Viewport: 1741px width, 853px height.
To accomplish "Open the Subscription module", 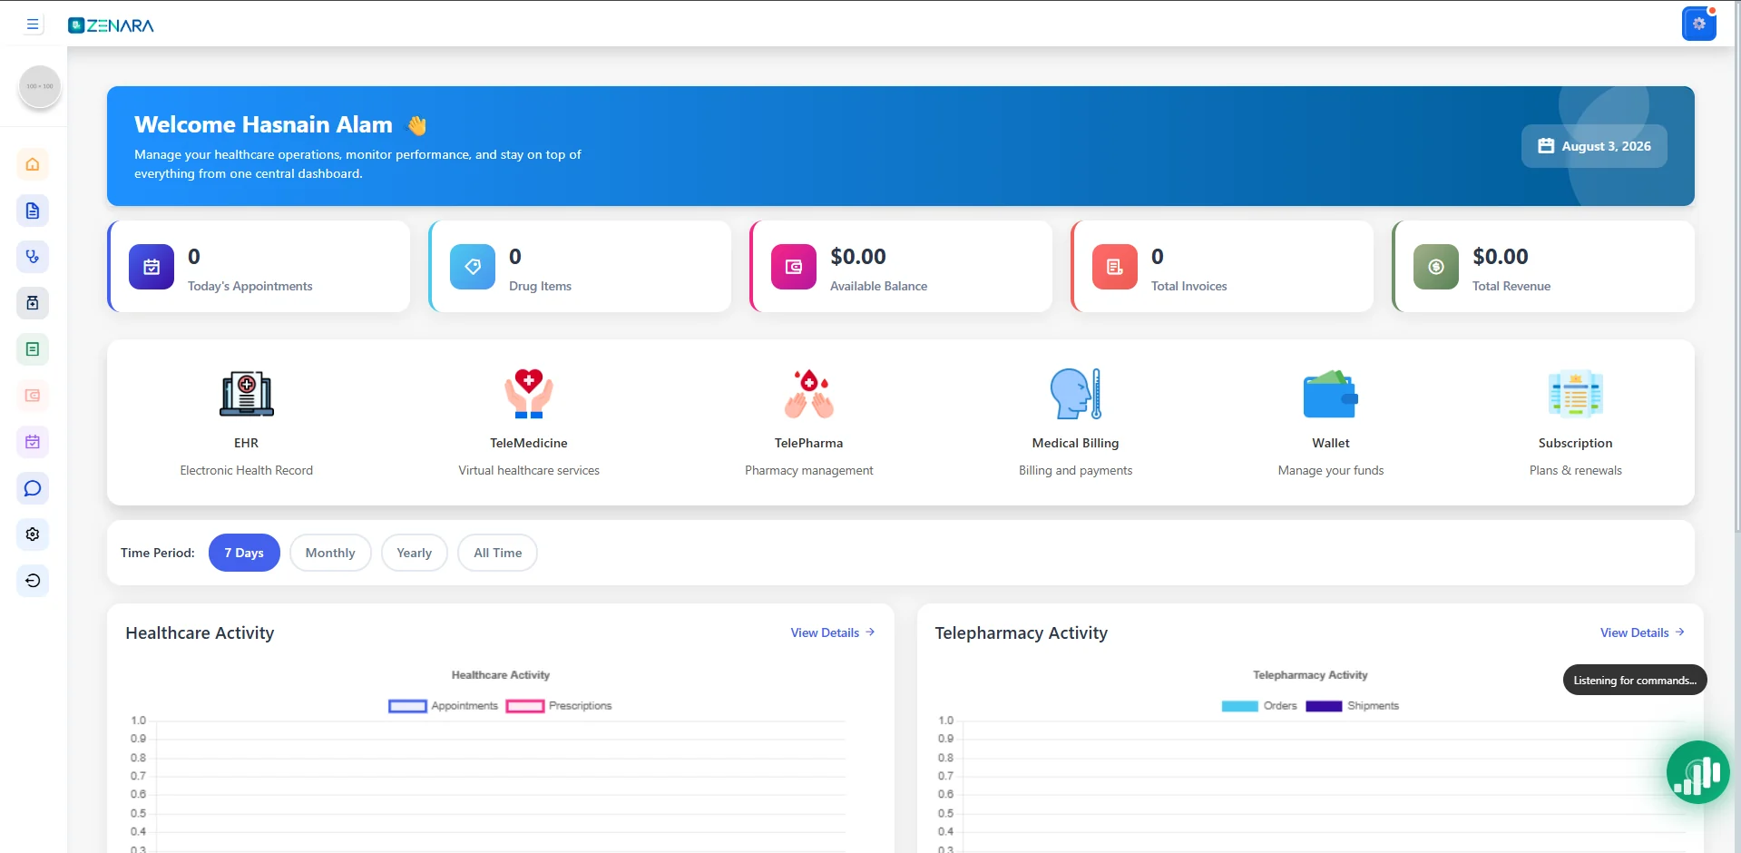I will 1575,422.
